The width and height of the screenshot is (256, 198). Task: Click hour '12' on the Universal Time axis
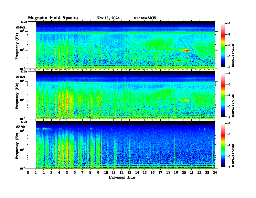click(x=122, y=173)
